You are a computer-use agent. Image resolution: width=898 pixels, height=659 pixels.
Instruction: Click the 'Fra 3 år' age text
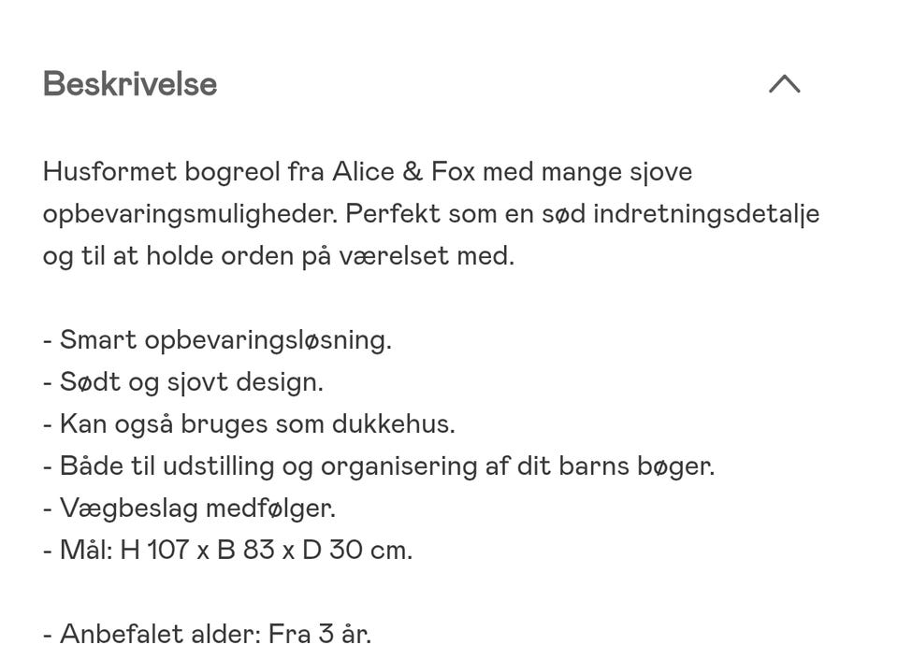[x=320, y=635]
